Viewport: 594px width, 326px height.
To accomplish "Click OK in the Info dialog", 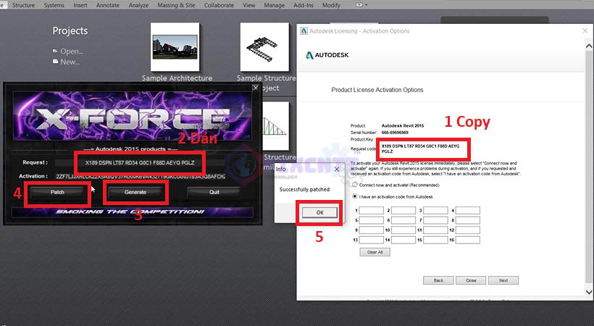I will [x=319, y=213].
